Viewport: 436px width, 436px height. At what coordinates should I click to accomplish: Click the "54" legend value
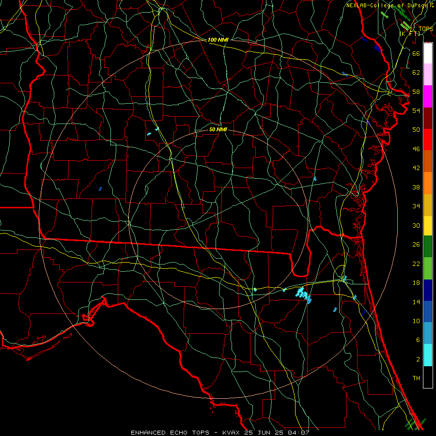(x=416, y=110)
